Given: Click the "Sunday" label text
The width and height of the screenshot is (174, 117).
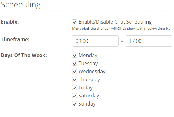Looking at the screenshot, I should tap(87, 104).
